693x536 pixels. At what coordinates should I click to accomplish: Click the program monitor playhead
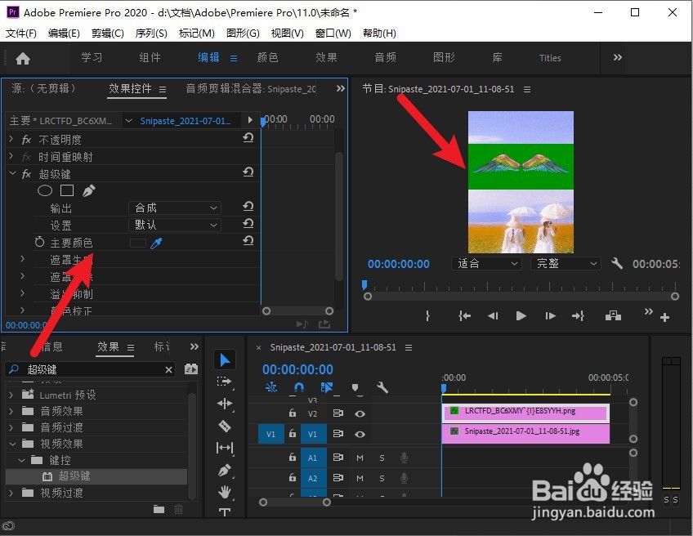364,284
